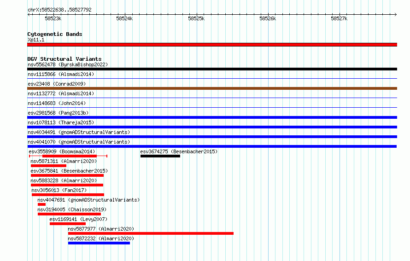
Task: Click blue bar of esv2981568
Action: point(212,117)
